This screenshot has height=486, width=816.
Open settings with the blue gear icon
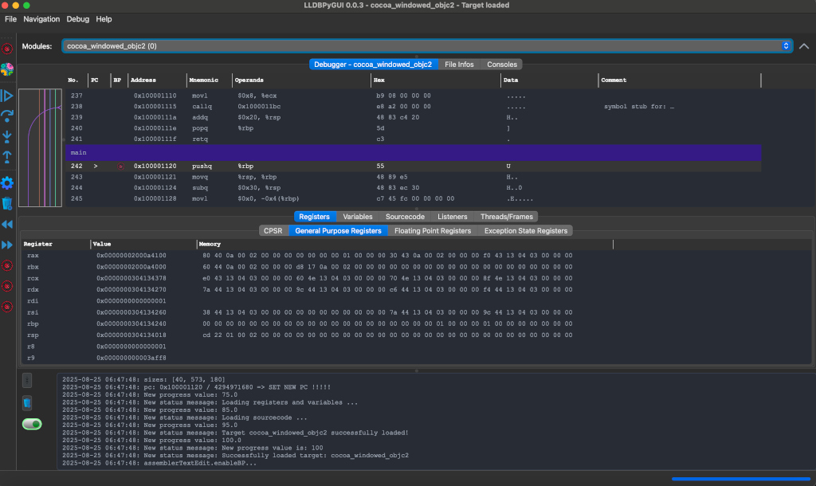(x=7, y=183)
